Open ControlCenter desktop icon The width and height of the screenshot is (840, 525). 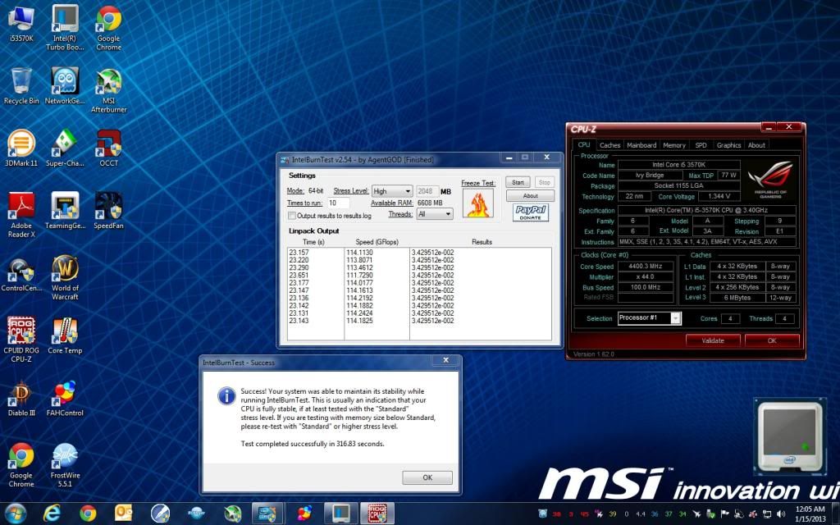(x=21, y=276)
